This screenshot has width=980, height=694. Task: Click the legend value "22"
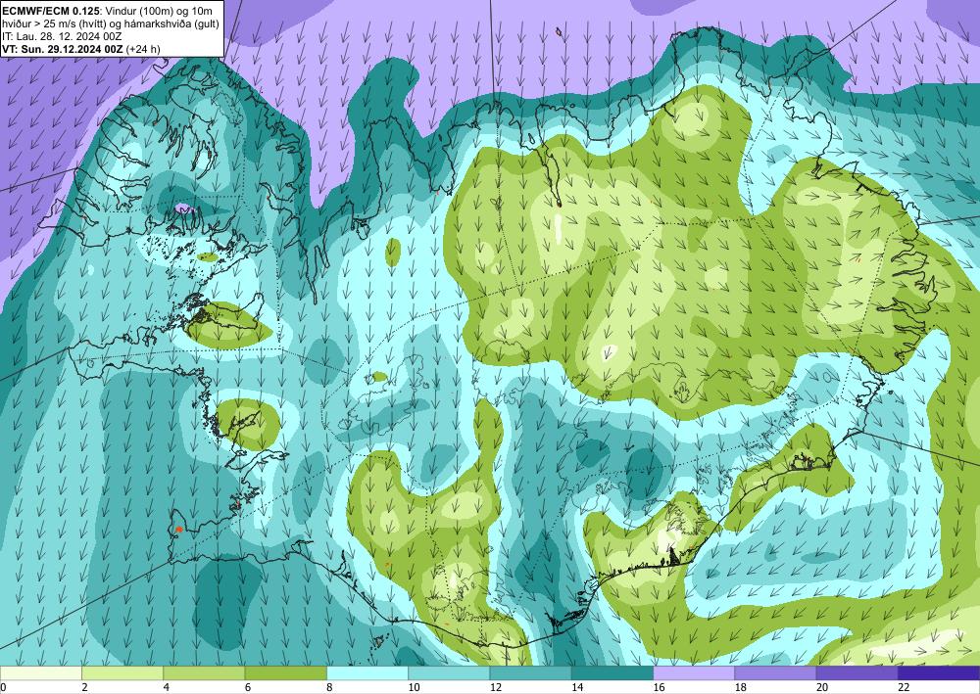pyautogui.click(x=905, y=687)
